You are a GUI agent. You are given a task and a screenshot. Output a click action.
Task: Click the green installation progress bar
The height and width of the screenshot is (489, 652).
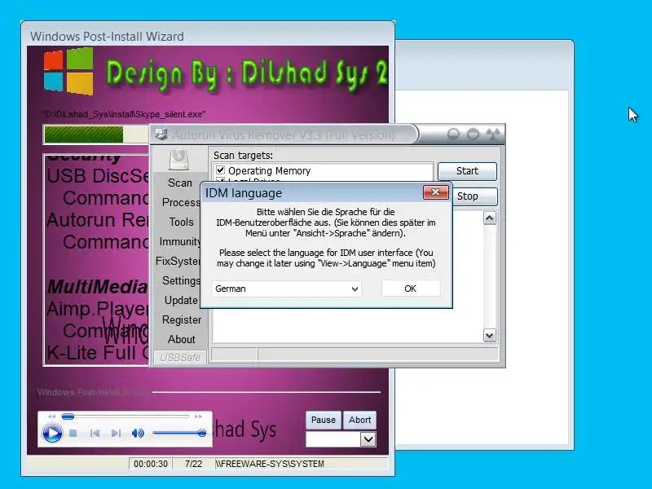(84, 134)
